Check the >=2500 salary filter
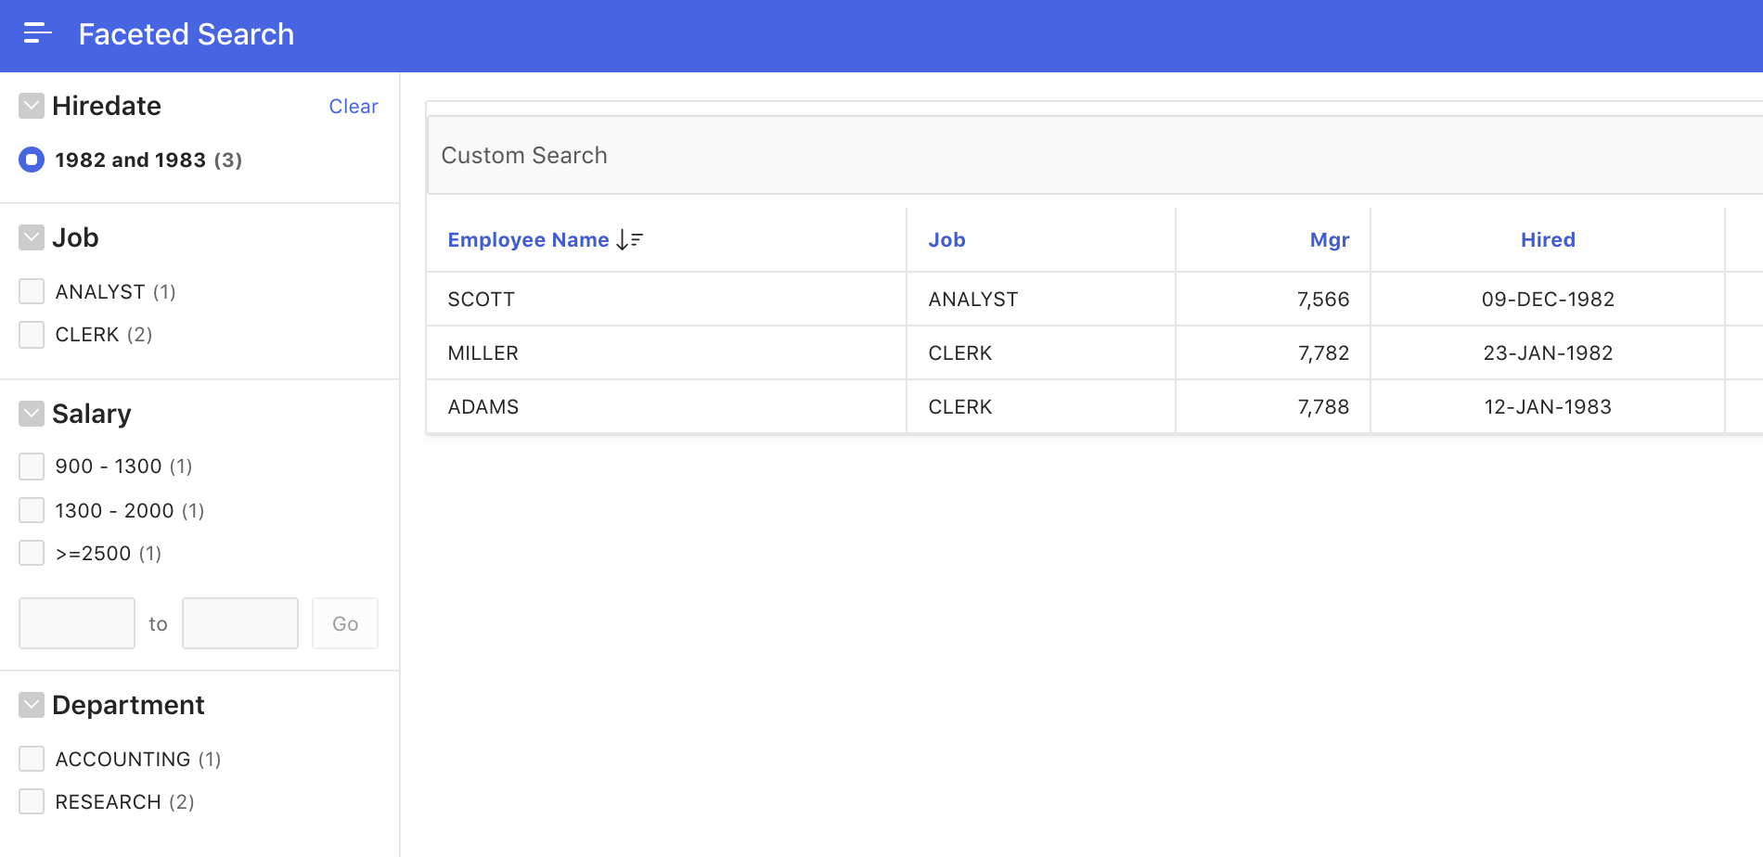 click(32, 552)
